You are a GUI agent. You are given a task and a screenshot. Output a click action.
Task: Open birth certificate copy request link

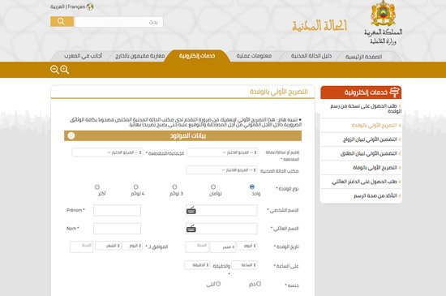click(x=366, y=109)
